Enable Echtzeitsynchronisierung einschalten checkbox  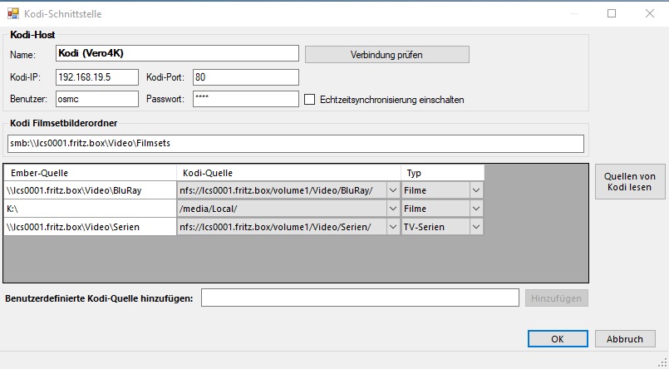tap(310, 100)
